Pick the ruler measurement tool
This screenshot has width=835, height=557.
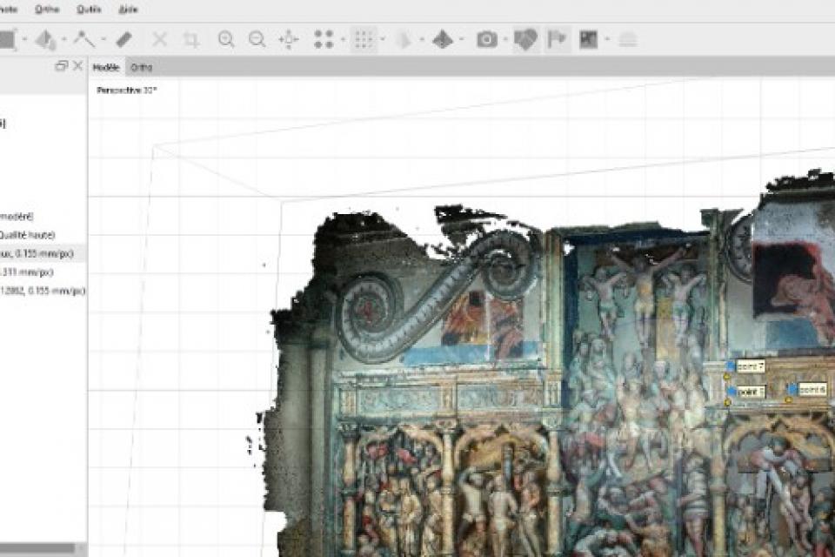(124, 39)
